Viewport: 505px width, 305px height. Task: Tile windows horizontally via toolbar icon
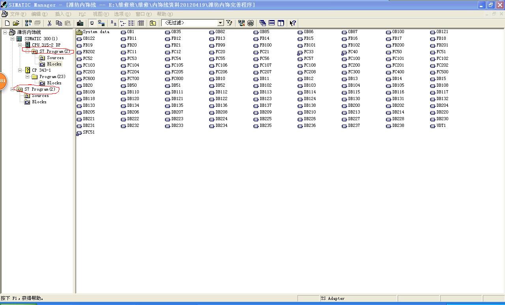coord(271,23)
